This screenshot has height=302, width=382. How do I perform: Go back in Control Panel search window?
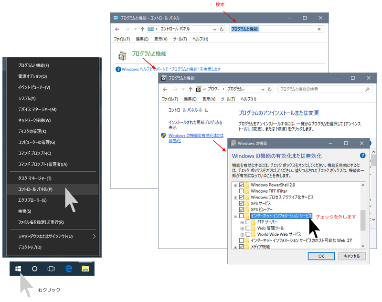point(117,29)
